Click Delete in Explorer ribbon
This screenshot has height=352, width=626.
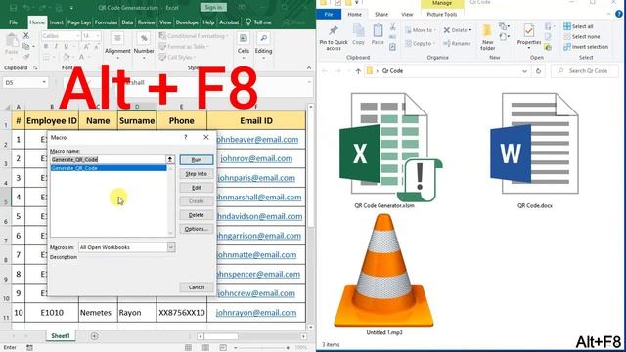458,30
